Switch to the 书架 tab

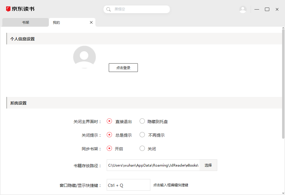point(25,22)
